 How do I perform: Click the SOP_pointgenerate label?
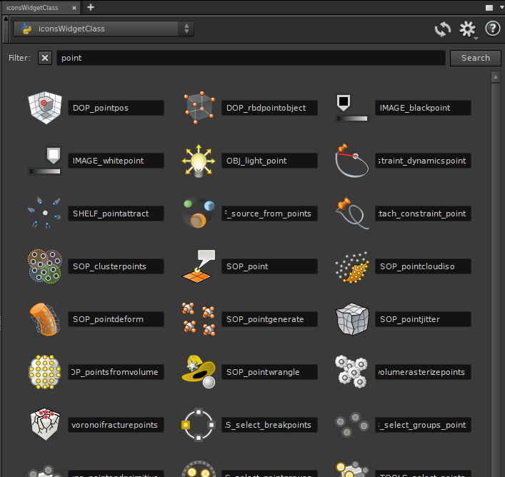click(x=269, y=319)
